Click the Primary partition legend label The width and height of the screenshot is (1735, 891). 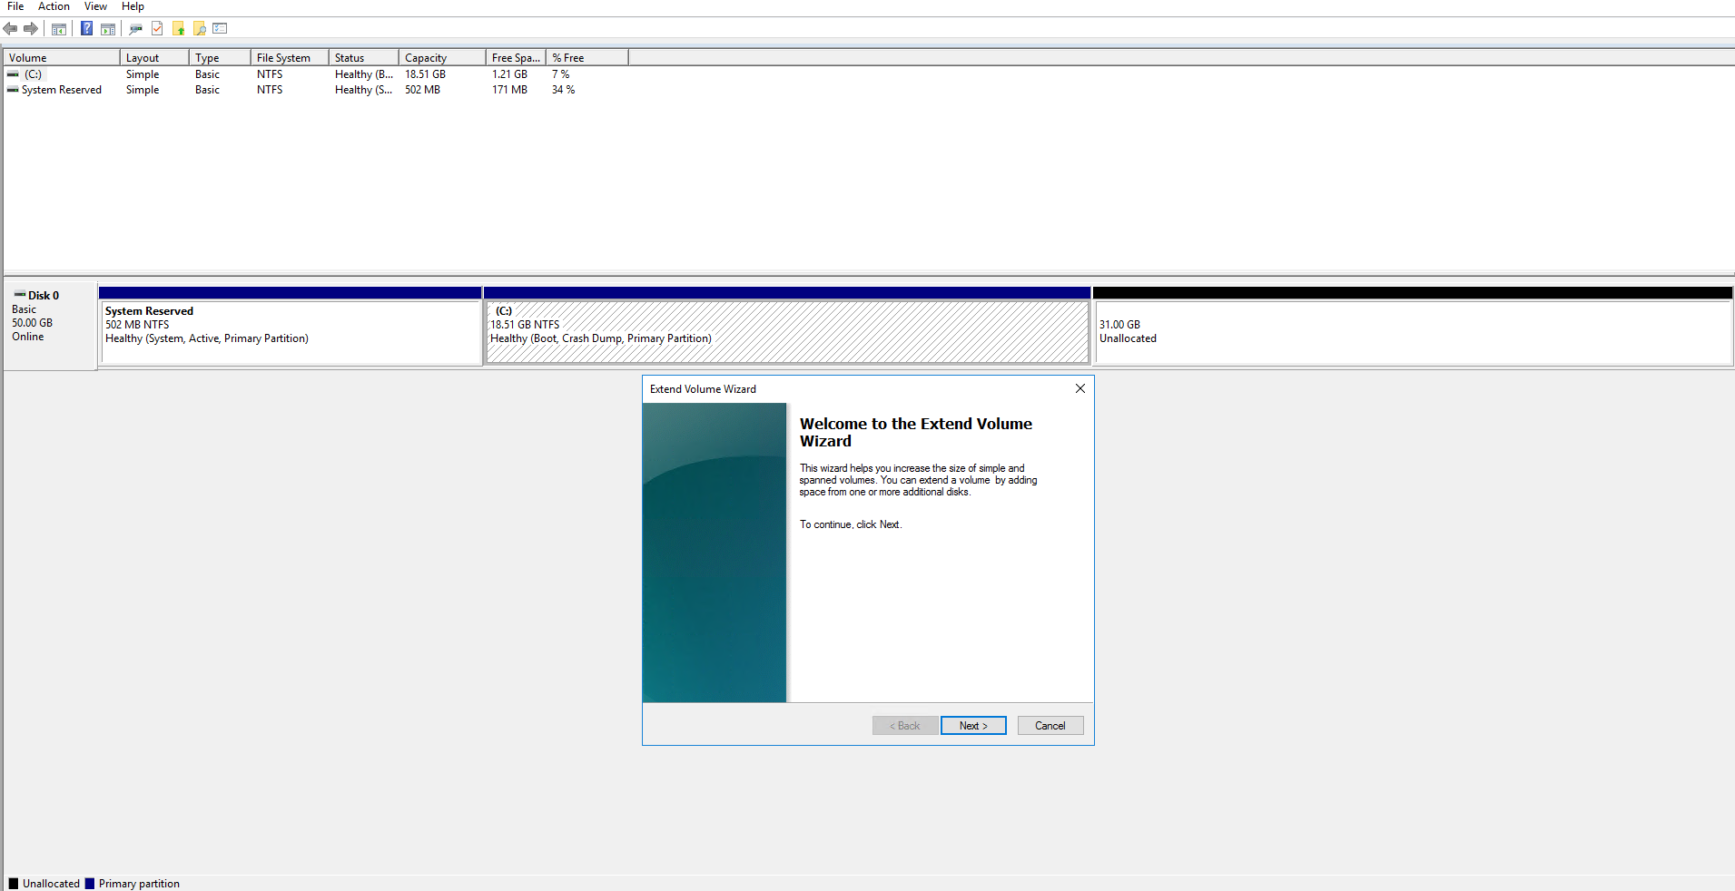[x=139, y=884]
